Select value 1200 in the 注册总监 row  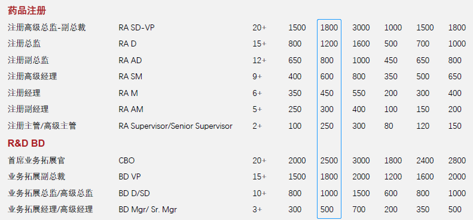click(329, 44)
